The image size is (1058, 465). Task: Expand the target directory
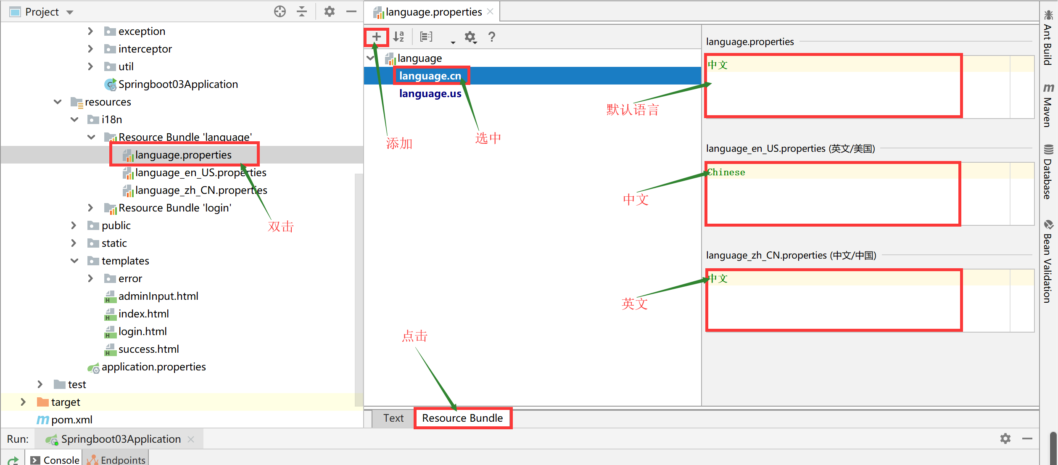click(x=24, y=402)
